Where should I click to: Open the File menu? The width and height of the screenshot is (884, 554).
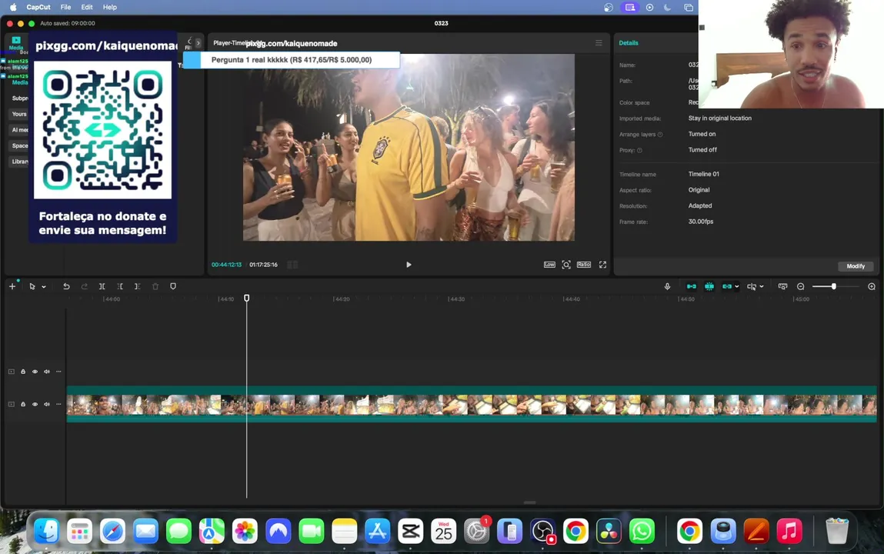pos(65,8)
